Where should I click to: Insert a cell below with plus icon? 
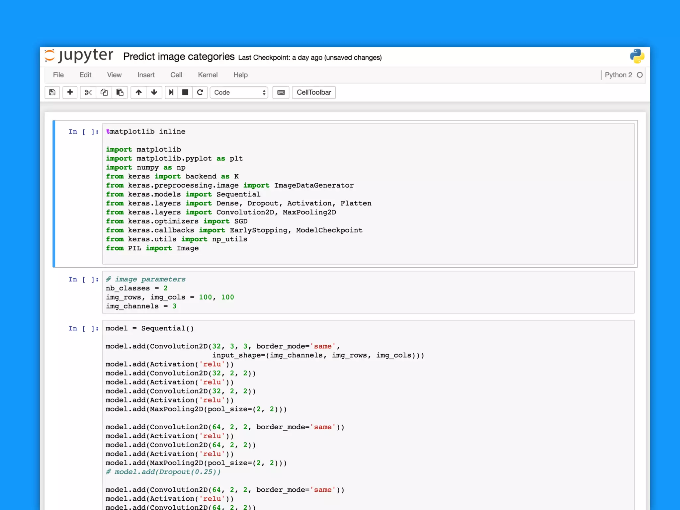pos(70,92)
